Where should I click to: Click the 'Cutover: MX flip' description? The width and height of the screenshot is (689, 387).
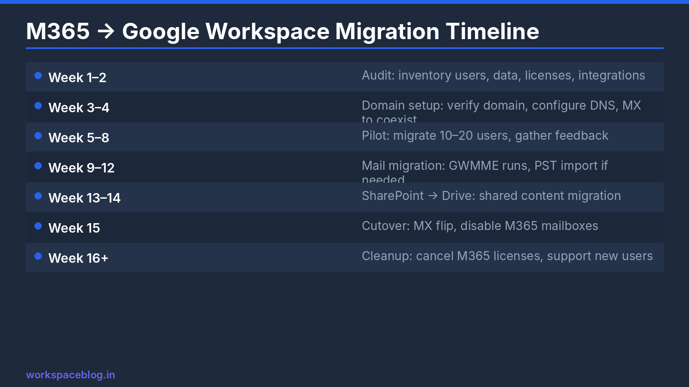click(480, 226)
